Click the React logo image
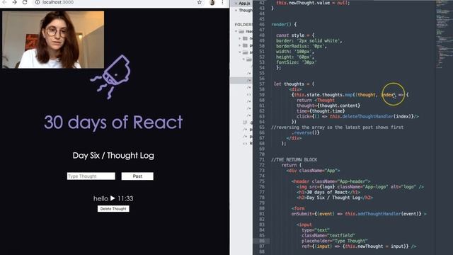Image resolution: width=453 pixels, height=255 pixels. pos(110,77)
